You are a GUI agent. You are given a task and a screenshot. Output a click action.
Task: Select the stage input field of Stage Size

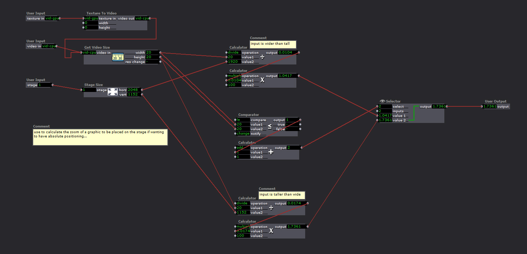pyautogui.click(x=89, y=90)
